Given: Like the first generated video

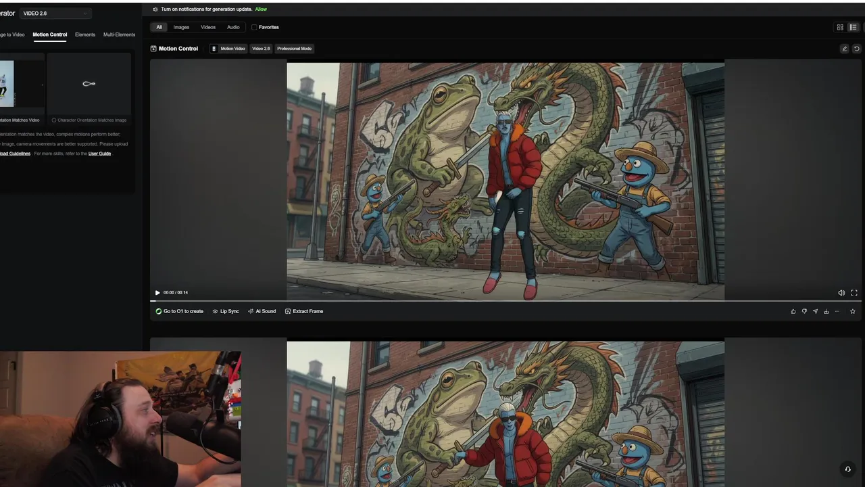Looking at the screenshot, I should pos(793,311).
